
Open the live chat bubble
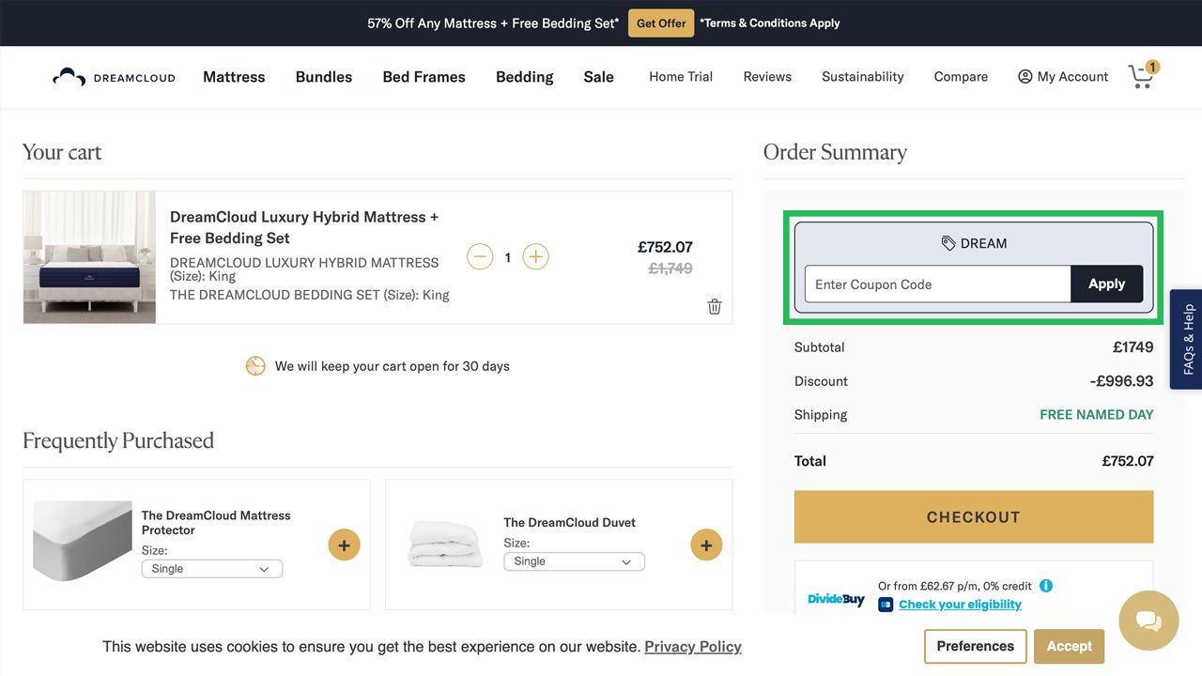[1148, 621]
